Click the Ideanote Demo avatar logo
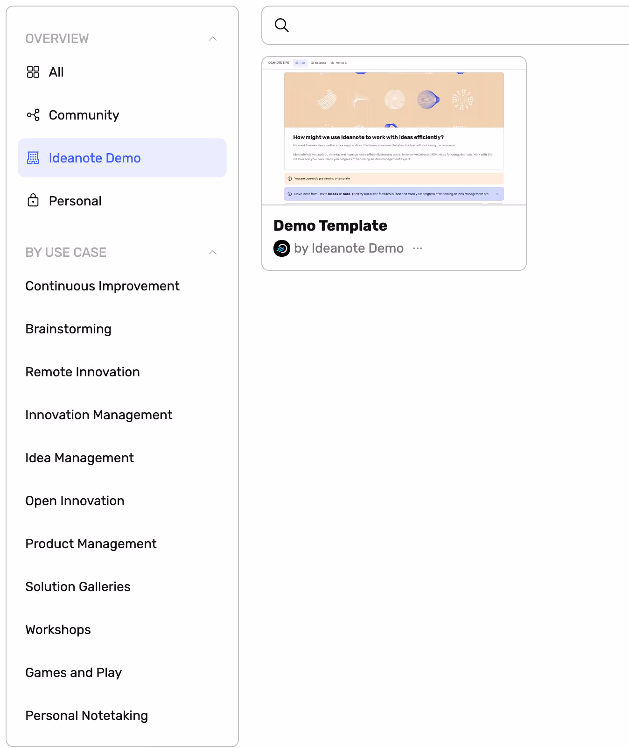 282,248
